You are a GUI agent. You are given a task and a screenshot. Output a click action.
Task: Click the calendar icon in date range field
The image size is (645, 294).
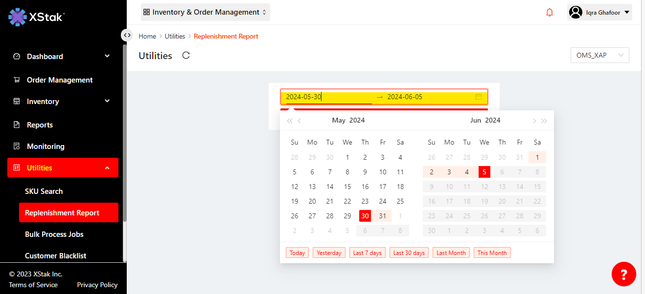click(479, 97)
